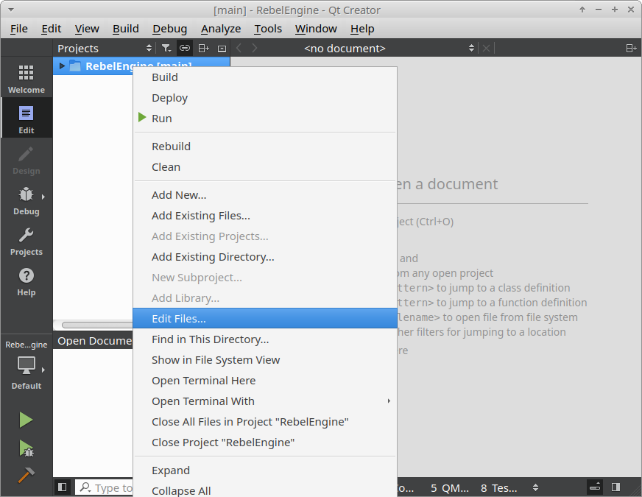The height and width of the screenshot is (497, 642).
Task: Choose Add Existing Directory...
Action: pos(265,257)
